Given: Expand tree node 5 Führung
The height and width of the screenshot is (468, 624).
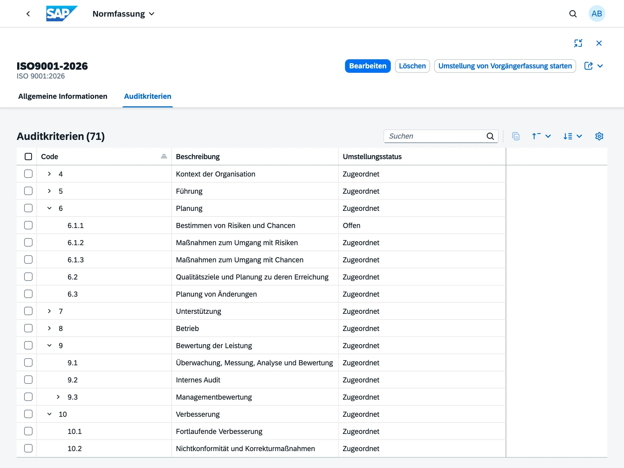Looking at the screenshot, I should tap(49, 191).
